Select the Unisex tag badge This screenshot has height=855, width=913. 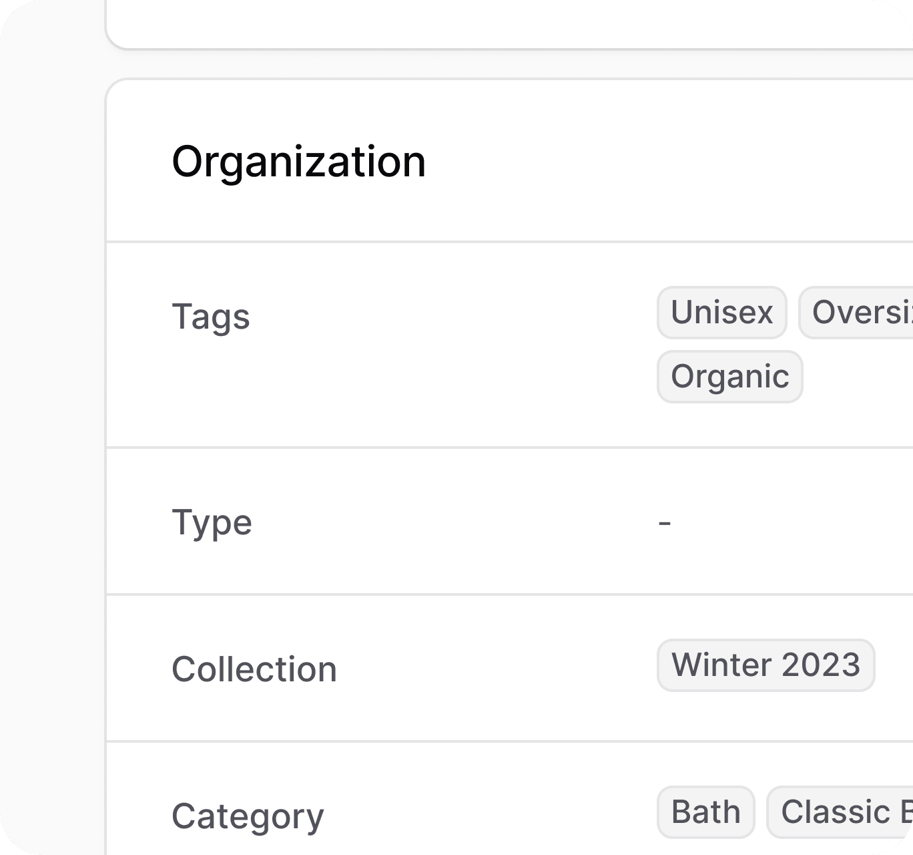(x=722, y=313)
